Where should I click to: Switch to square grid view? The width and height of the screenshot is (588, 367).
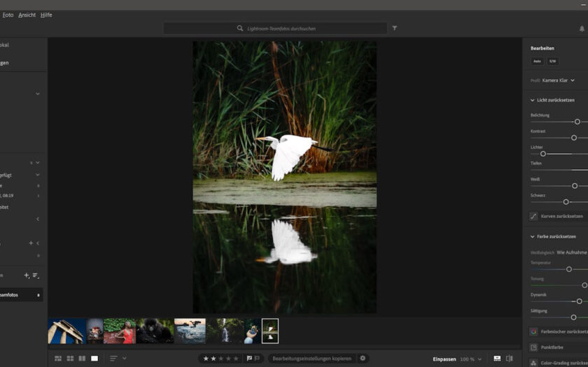(x=70, y=359)
